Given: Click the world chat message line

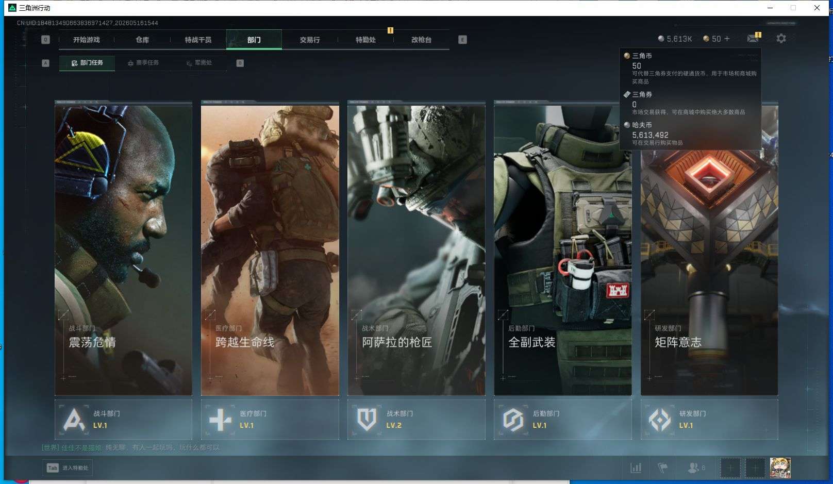Looking at the screenshot, I should point(130,448).
